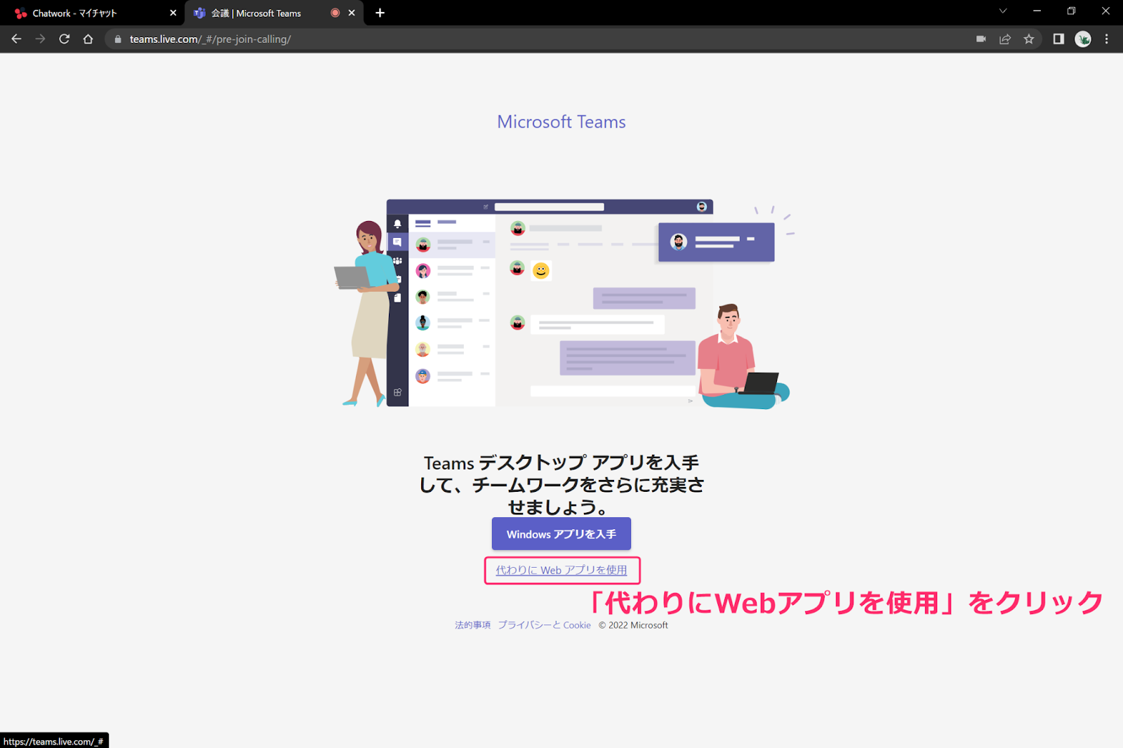
Task: Restore down the browser window
Action: tap(1071, 11)
